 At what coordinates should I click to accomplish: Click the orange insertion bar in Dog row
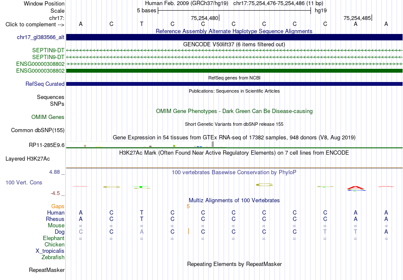pos(188,231)
